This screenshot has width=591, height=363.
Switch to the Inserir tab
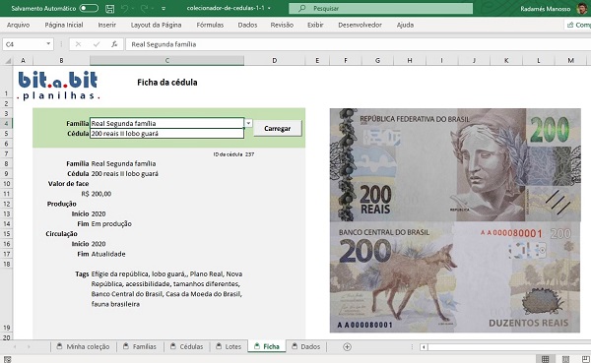(107, 25)
